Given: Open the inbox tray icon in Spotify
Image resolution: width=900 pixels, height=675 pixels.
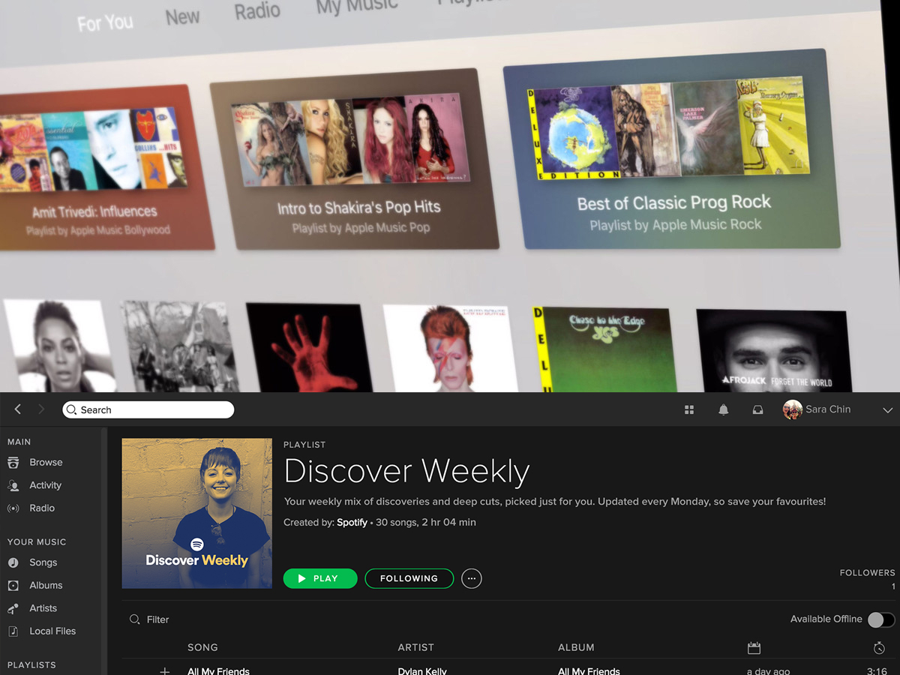Looking at the screenshot, I should pos(757,409).
